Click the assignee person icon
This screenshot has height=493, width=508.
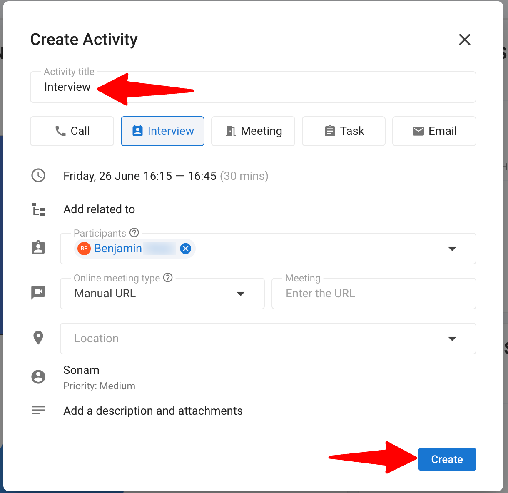tap(38, 377)
